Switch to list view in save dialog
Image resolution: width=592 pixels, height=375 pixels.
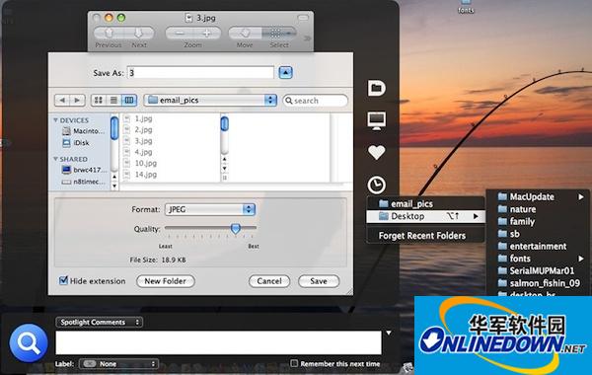pos(113,100)
